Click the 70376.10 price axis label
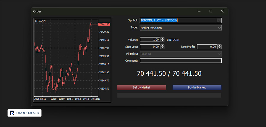This screenshot has height=127, width=266. coord(104,64)
